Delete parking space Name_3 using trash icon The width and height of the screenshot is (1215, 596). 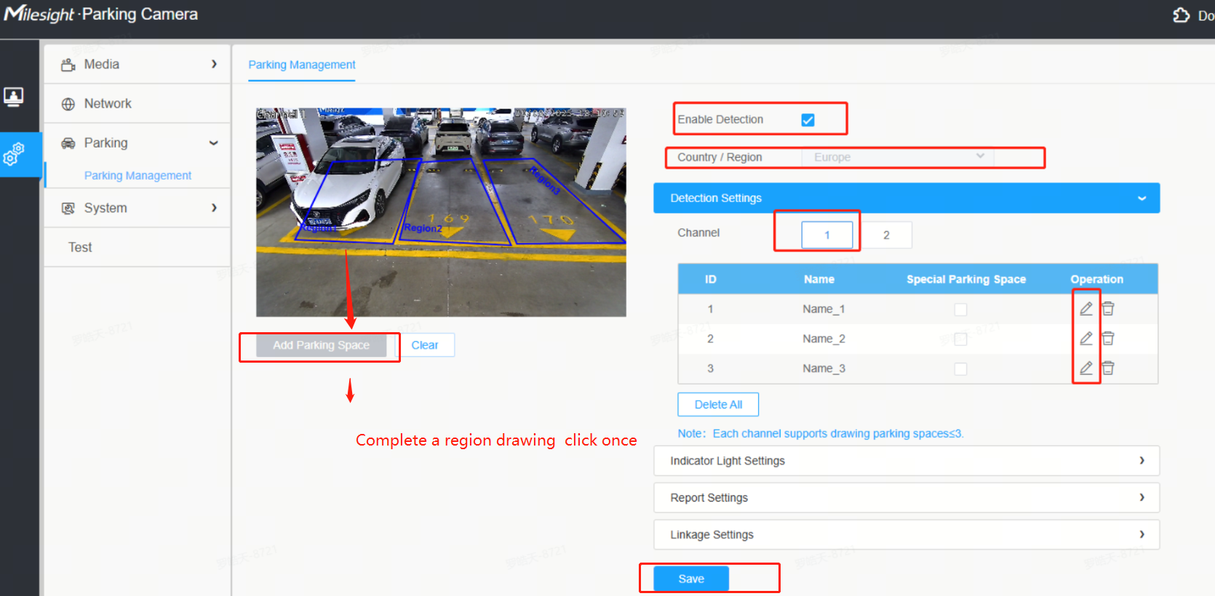tap(1108, 369)
